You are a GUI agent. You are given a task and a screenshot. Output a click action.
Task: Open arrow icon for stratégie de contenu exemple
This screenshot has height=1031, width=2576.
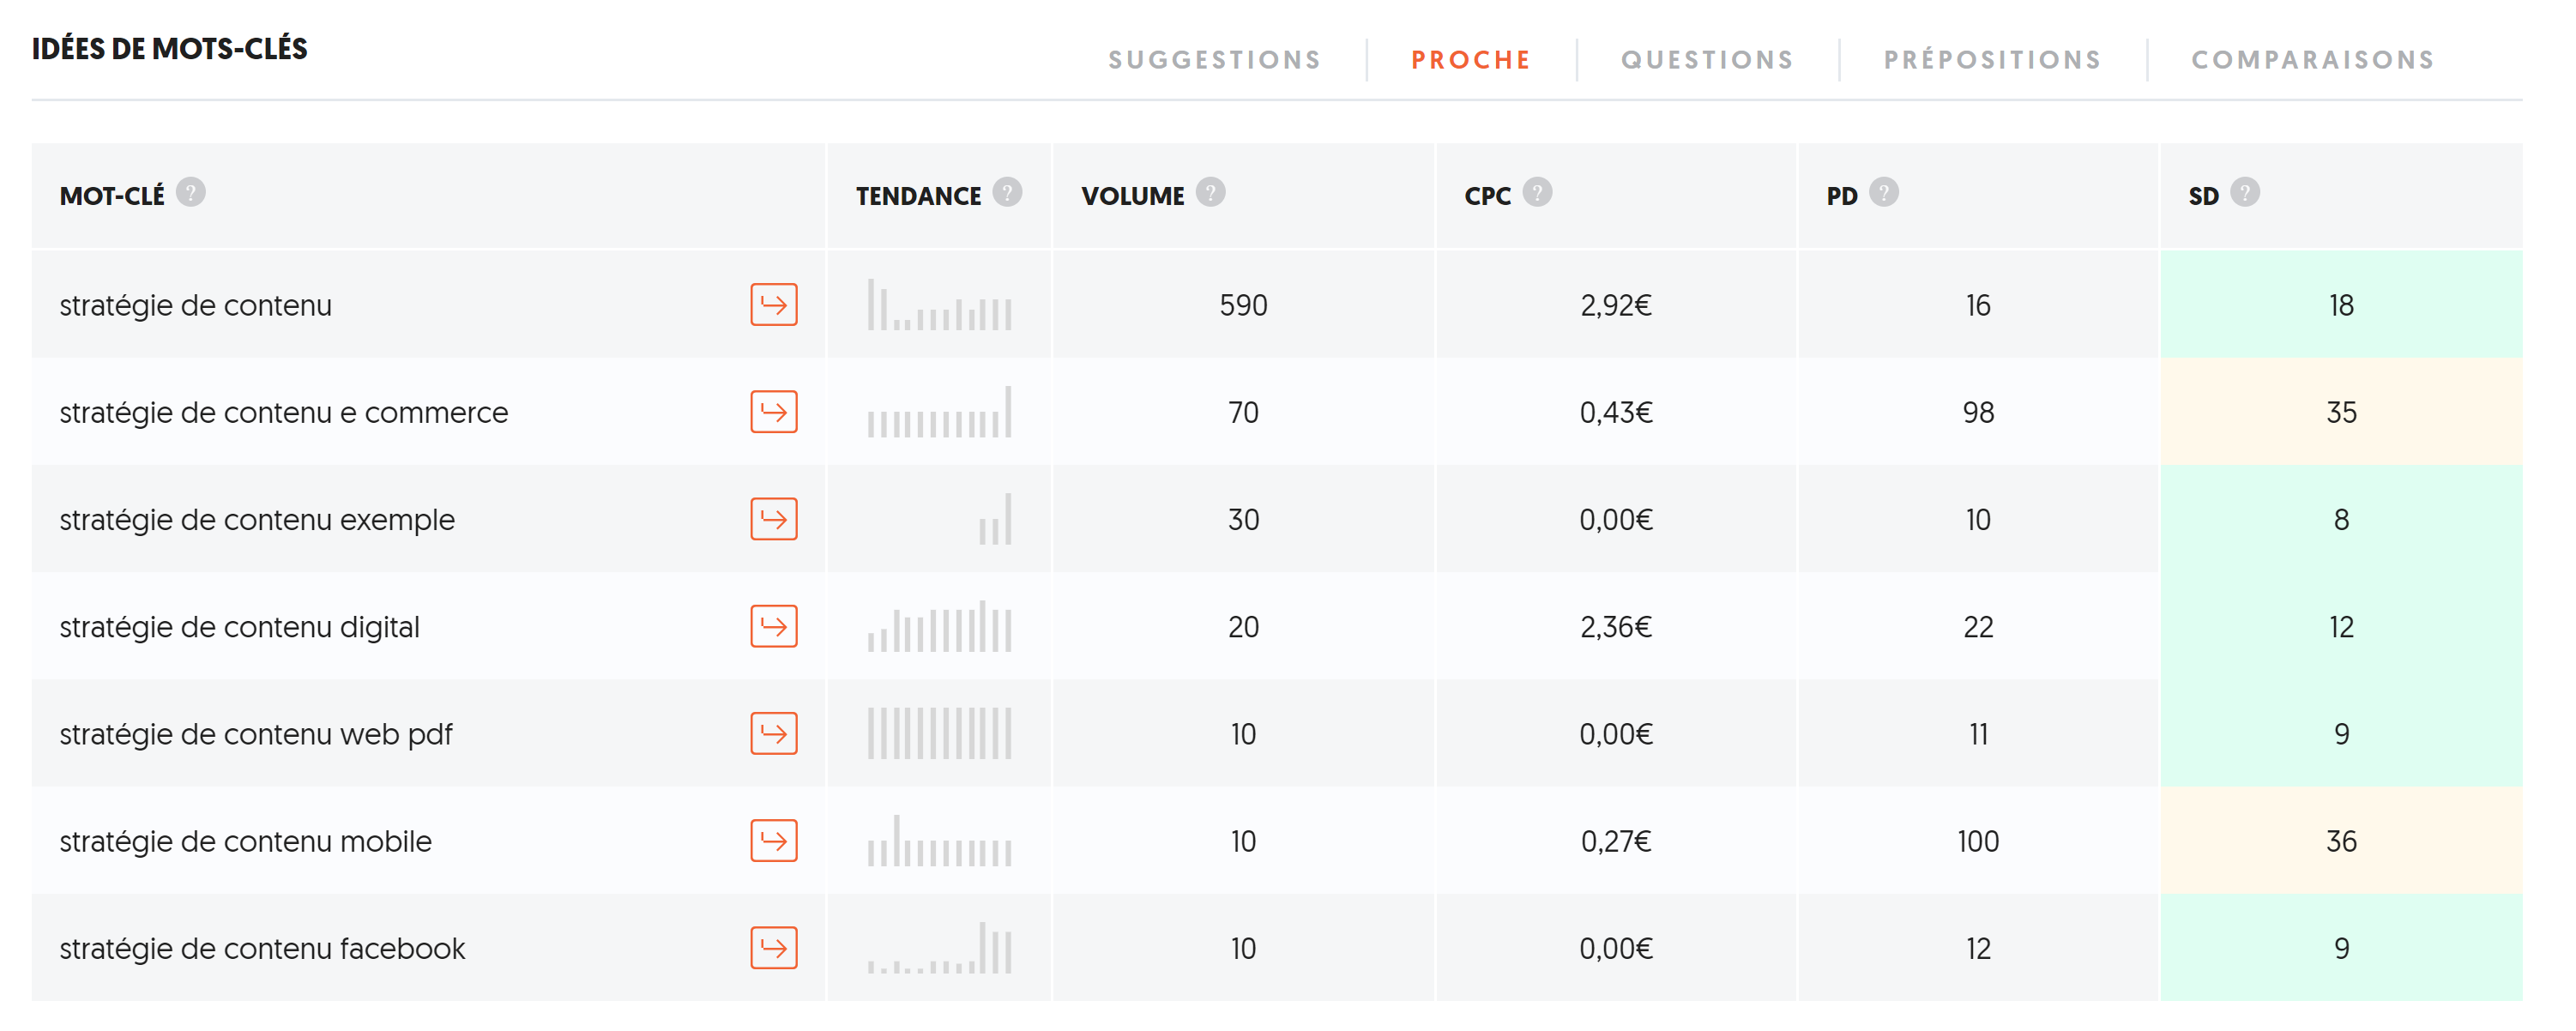pos(773,519)
